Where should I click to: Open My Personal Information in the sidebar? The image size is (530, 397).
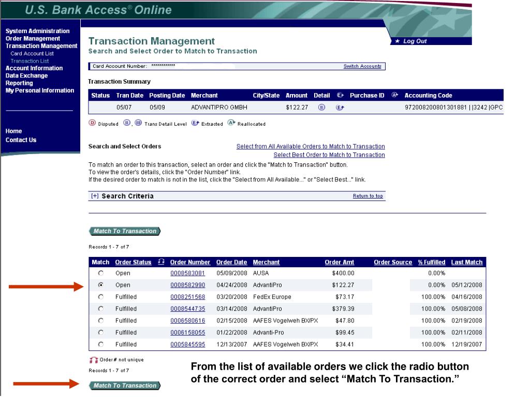[x=40, y=90]
